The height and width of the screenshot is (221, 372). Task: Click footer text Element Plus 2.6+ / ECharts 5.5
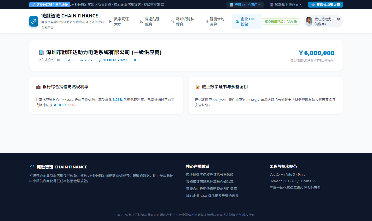pos(293,181)
